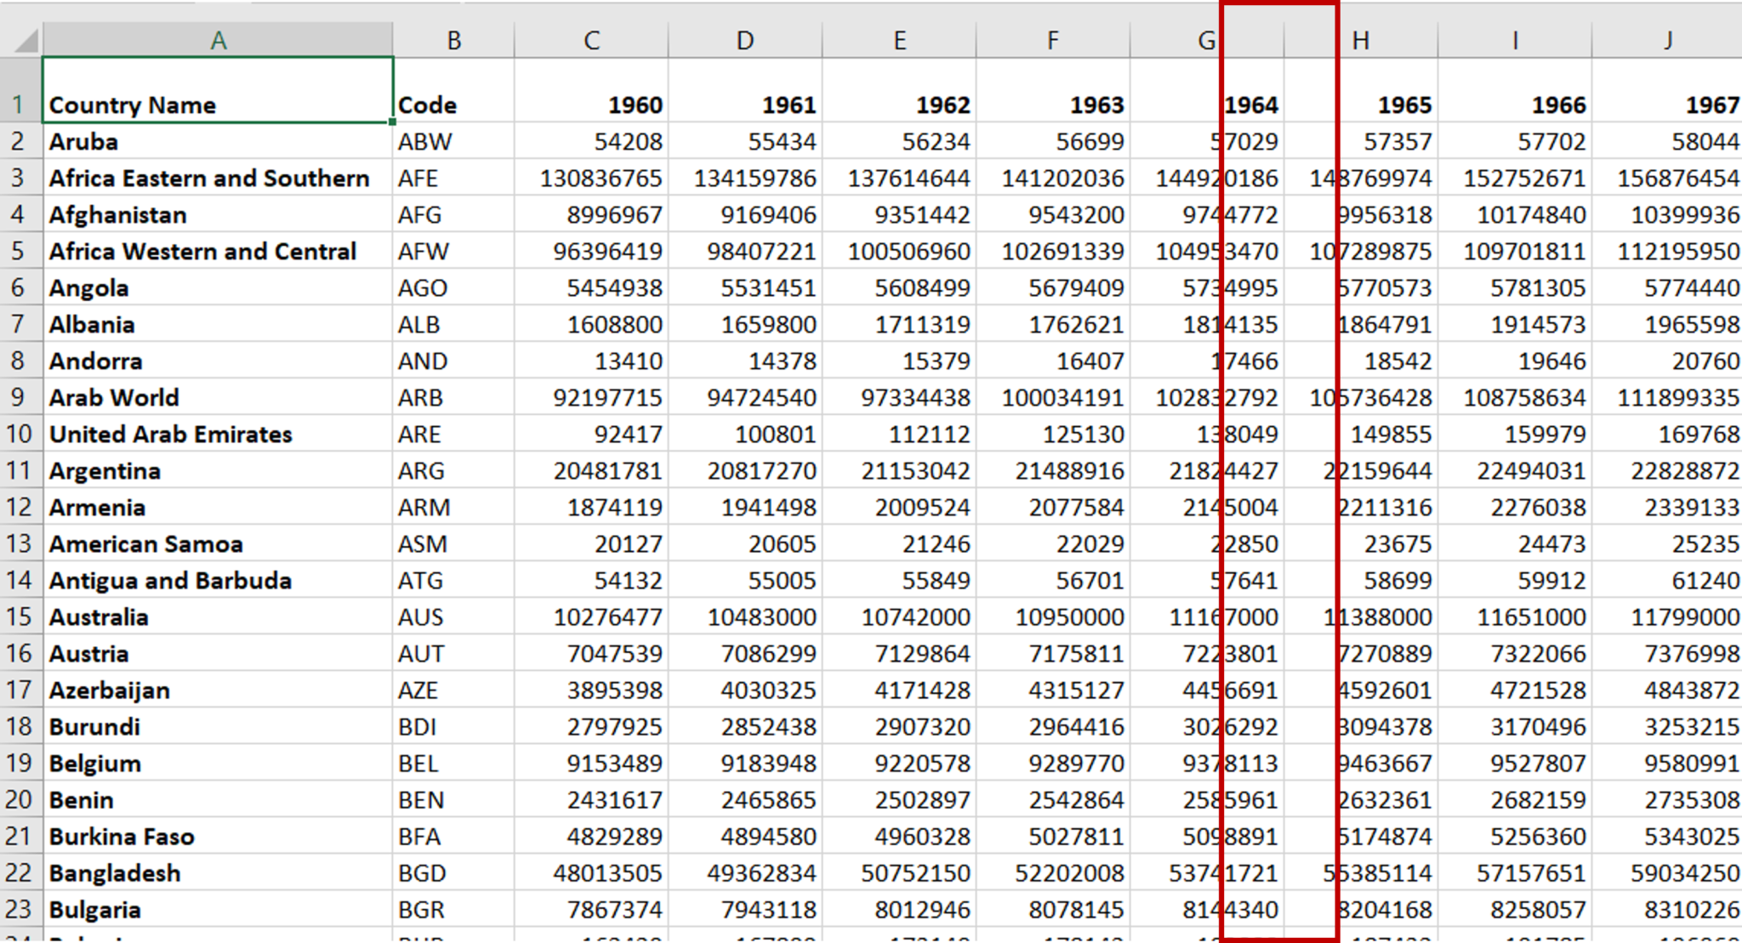Click the 1964 year header cell
Viewport: 1742px width, 943px height.
coord(1250,104)
